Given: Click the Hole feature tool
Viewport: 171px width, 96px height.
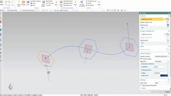Looking at the screenshot, I should pos(28,3).
